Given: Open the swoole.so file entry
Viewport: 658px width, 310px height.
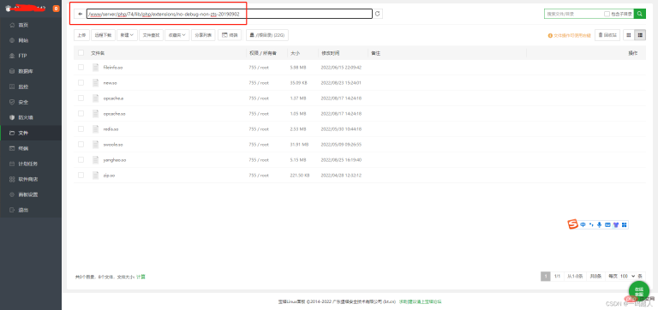Looking at the screenshot, I should coord(113,145).
